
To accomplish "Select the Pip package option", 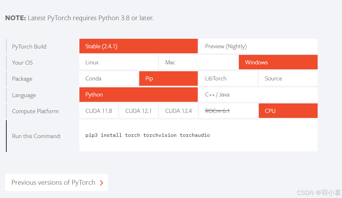I will point(168,79).
